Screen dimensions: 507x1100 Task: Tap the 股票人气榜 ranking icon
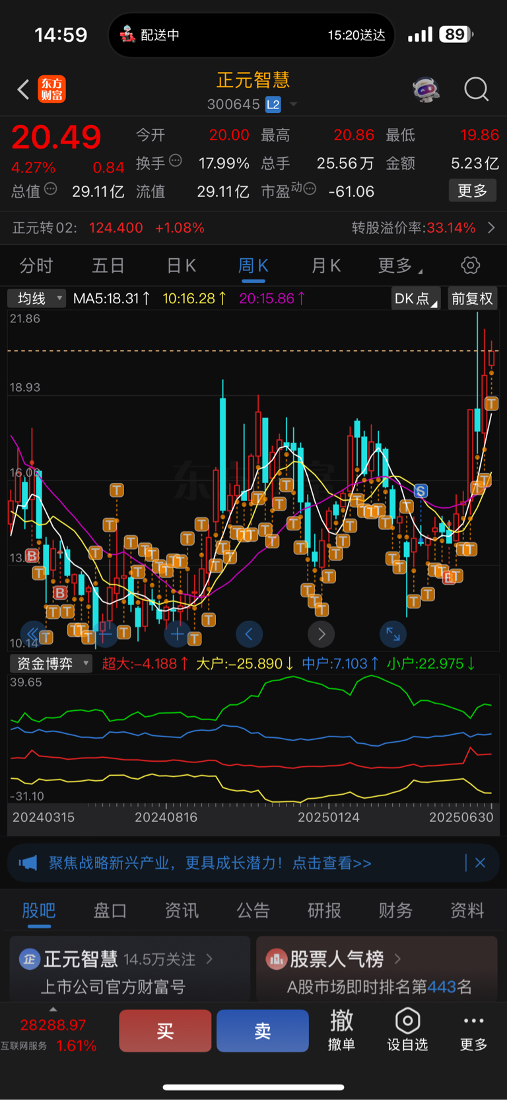(x=276, y=959)
